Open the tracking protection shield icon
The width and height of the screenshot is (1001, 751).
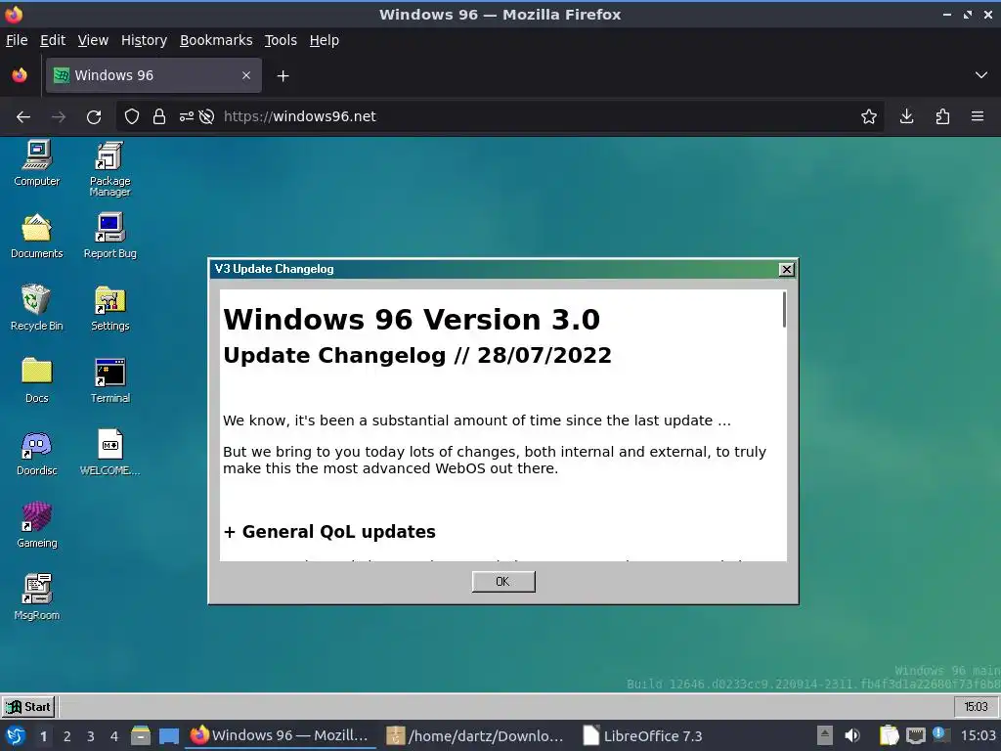point(132,116)
